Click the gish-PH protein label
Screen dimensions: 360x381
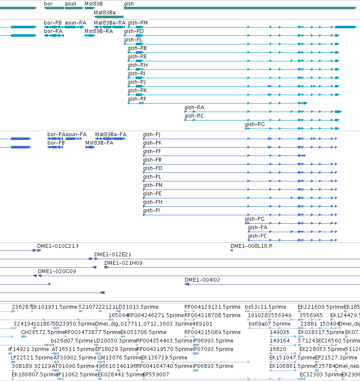pyautogui.click(x=153, y=202)
